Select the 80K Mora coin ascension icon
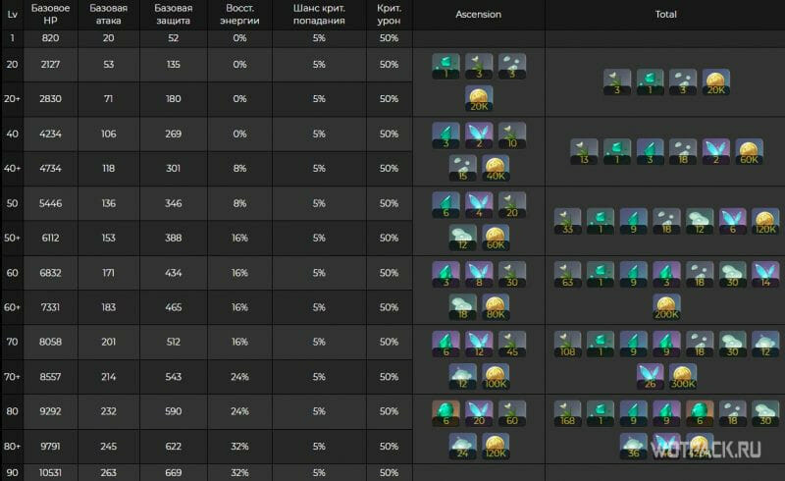This screenshot has height=481, width=785. (x=496, y=306)
